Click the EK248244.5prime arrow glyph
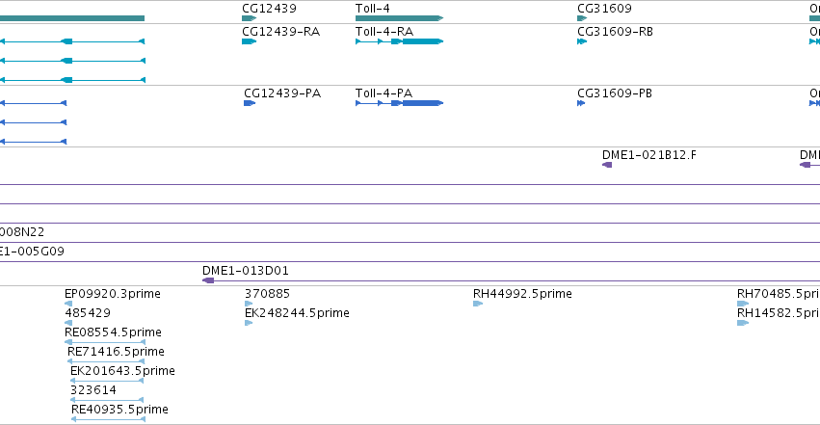The image size is (820, 425). [249, 323]
